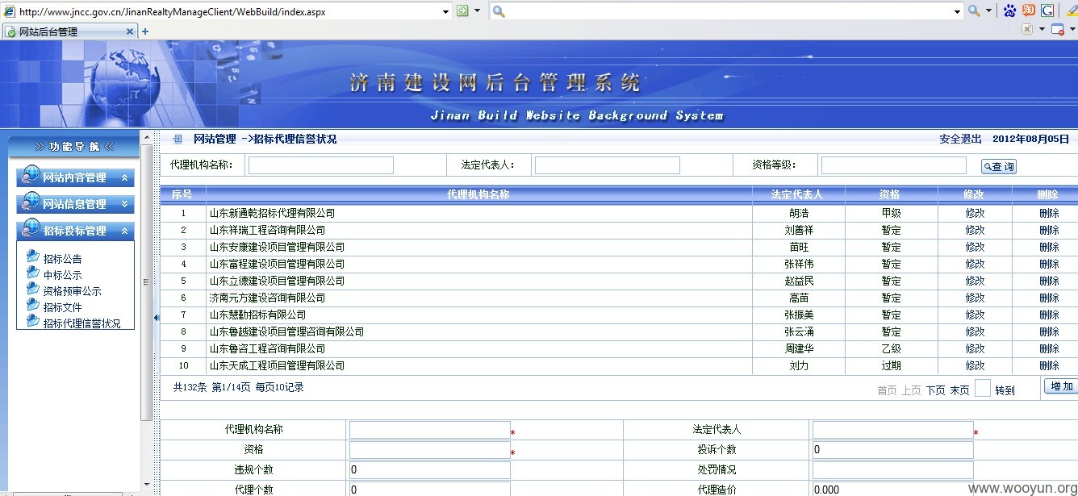Viewport: 1078px width, 496px height.
Task: Click the form's 法定代表人 input field
Action: [892, 430]
